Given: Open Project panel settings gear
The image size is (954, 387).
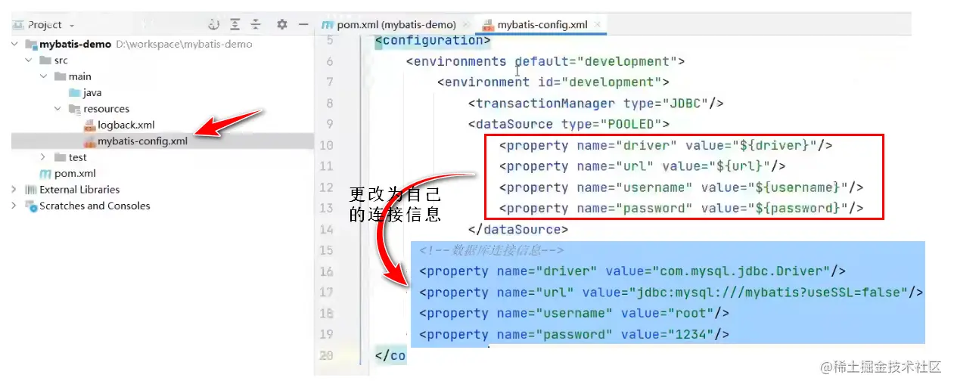Looking at the screenshot, I should [x=281, y=25].
